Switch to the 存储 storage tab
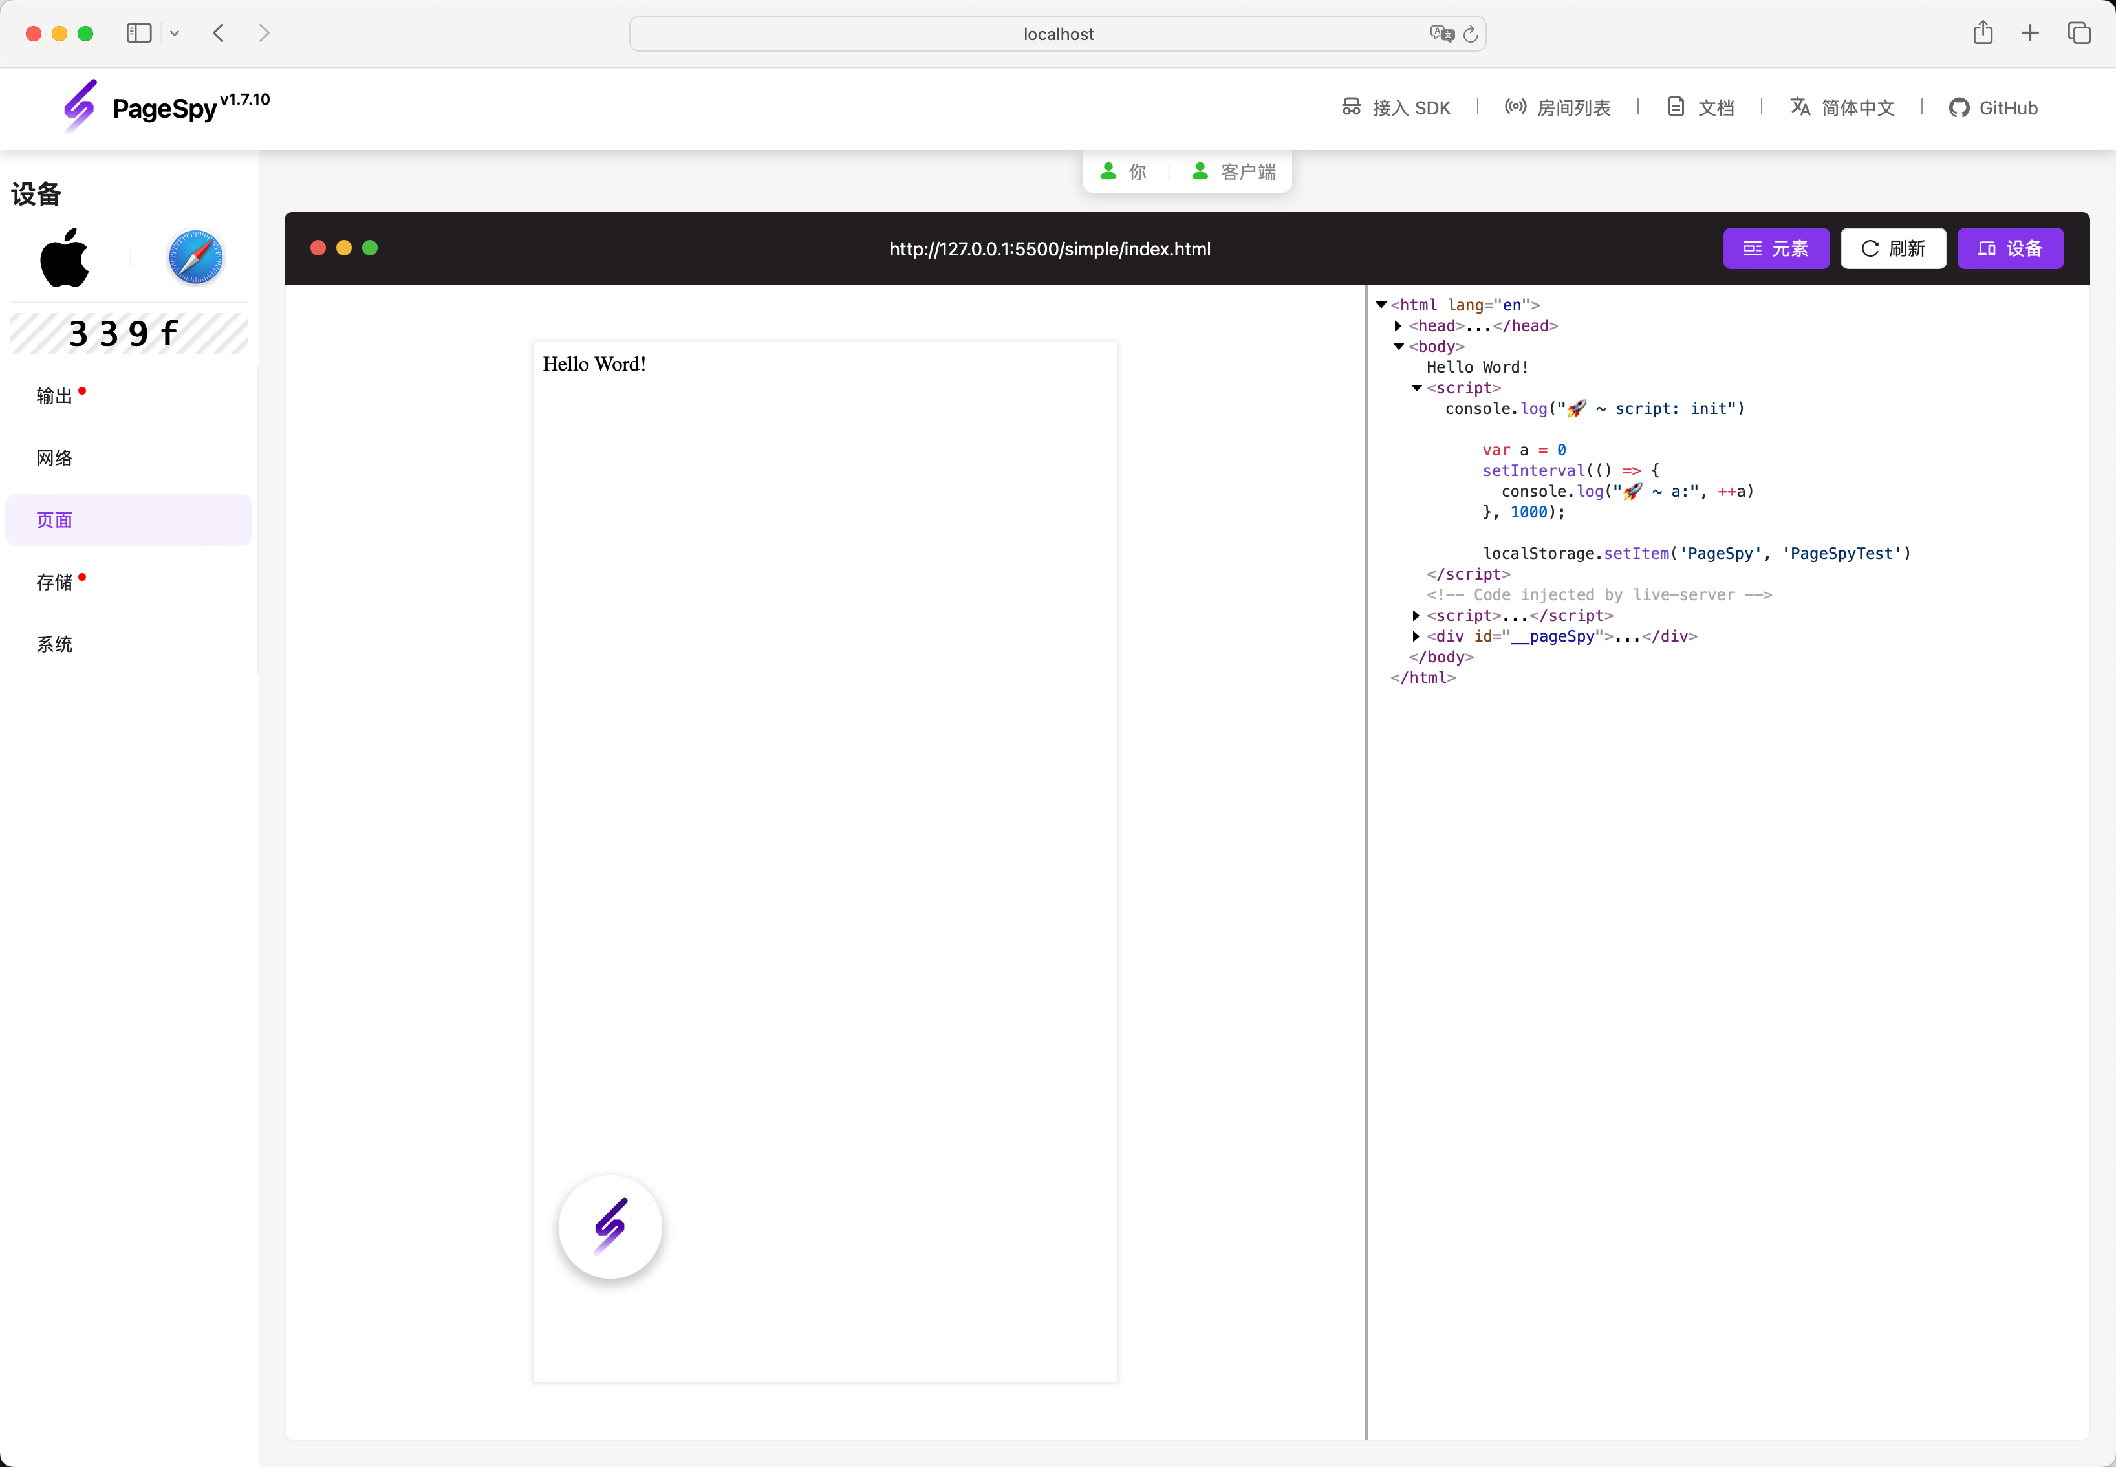This screenshot has width=2116, height=1467. [129, 582]
